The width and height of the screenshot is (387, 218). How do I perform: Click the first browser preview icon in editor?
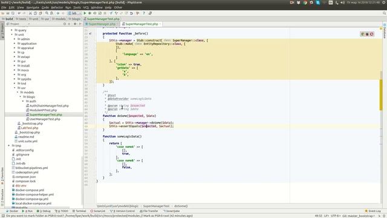(363, 34)
